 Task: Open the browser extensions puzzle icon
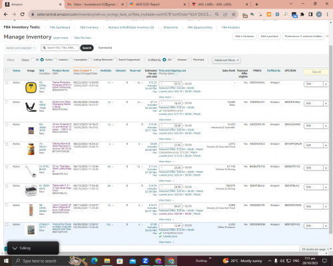coord(302,15)
